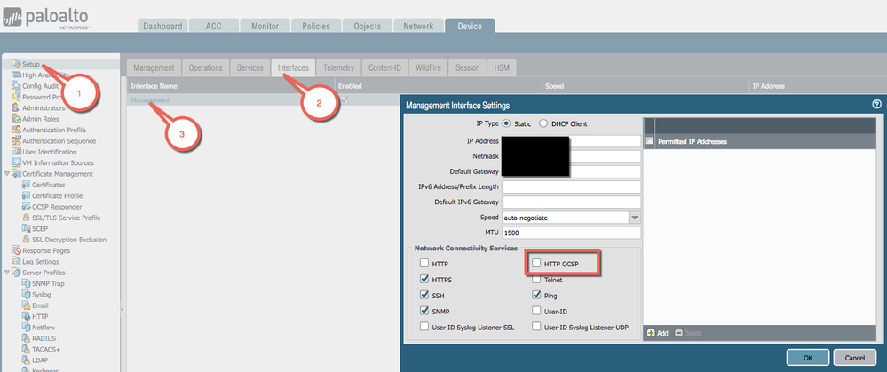
Task: Select Setup in the sidebar
Action: 30,64
